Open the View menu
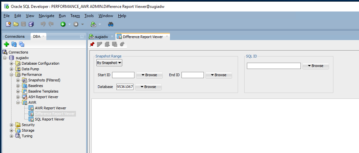The height and width of the screenshot is (153, 359). [x=30, y=16]
